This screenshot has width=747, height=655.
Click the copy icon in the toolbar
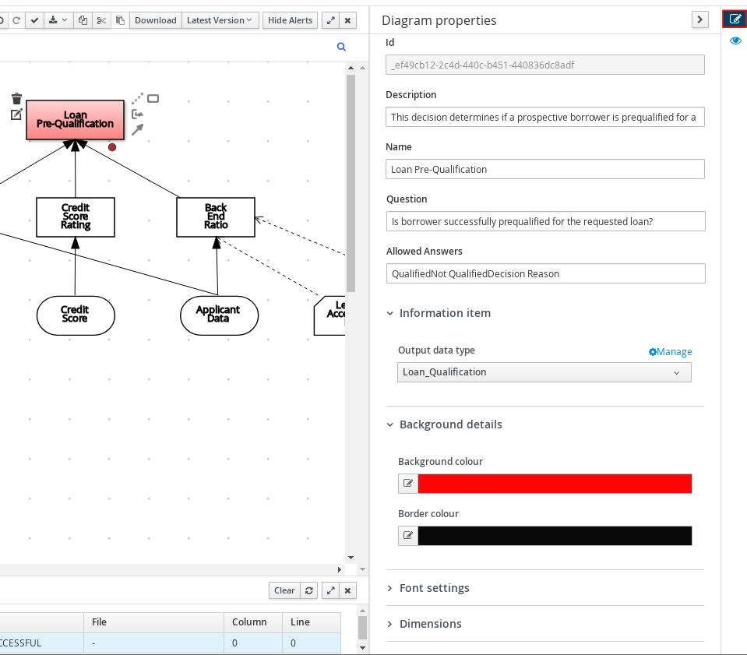click(x=83, y=20)
